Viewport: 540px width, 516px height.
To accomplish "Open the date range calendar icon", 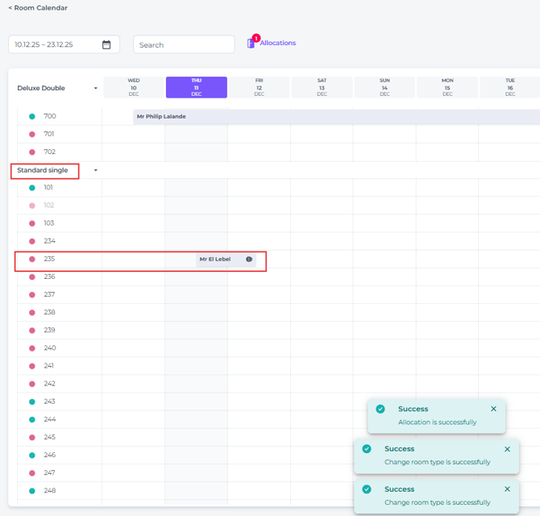I will [x=106, y=45].
